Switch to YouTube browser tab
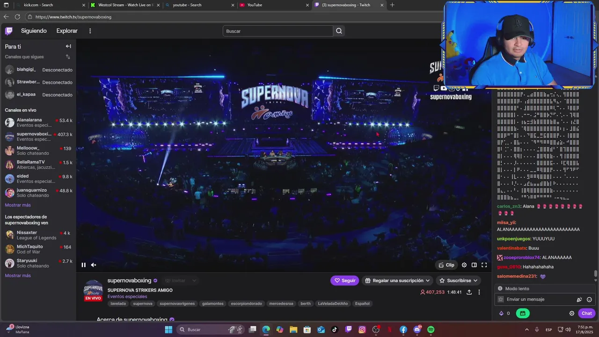Image resolution: width=599 pixels, height=337 pixels. tap(274, 5)
